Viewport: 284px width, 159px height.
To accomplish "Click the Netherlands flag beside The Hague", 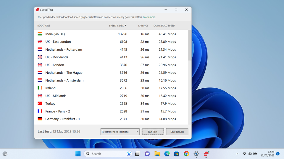I will click(40, 72).
